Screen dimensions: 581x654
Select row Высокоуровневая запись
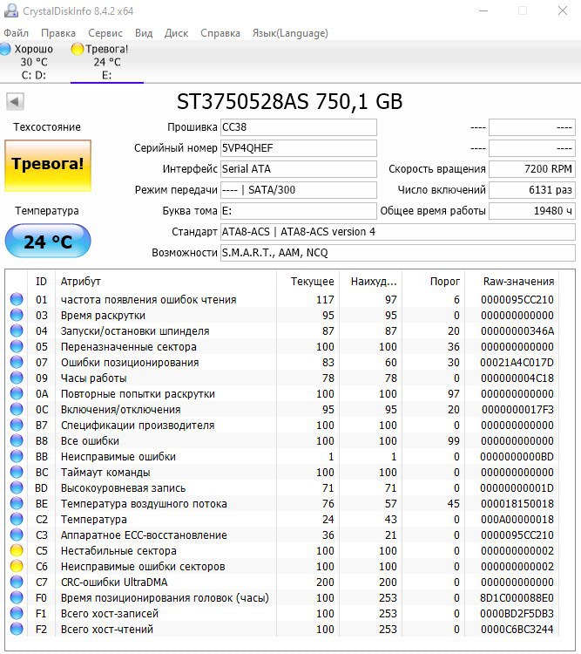click(x=282, y=488)
